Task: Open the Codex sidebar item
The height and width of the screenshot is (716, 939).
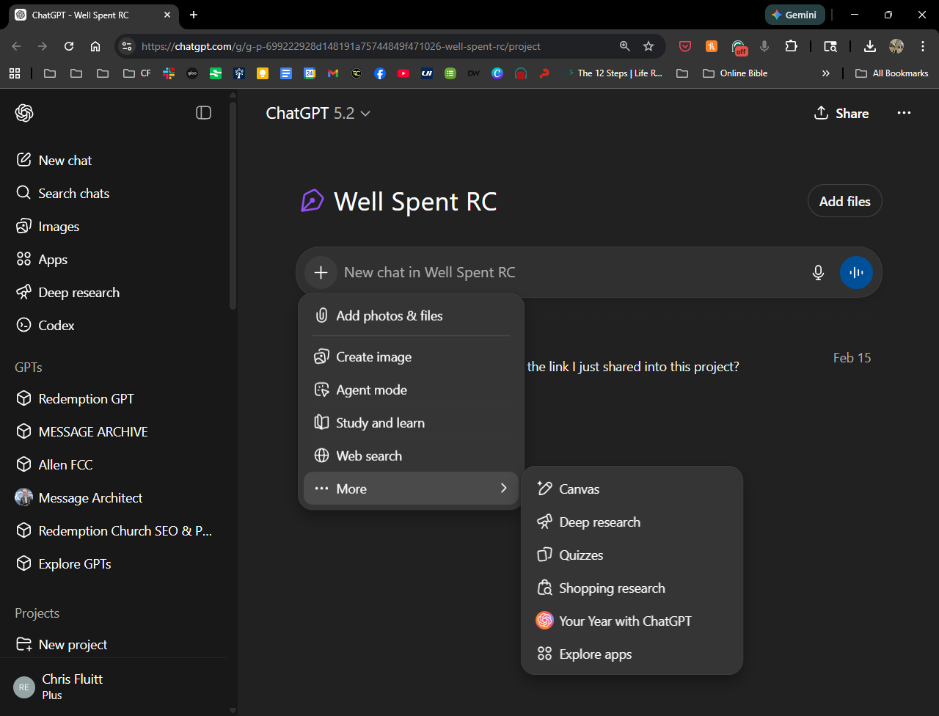Action: pyautogui.click(x=56, y=326)
